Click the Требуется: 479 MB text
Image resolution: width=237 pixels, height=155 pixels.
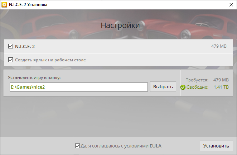point(207,80)
